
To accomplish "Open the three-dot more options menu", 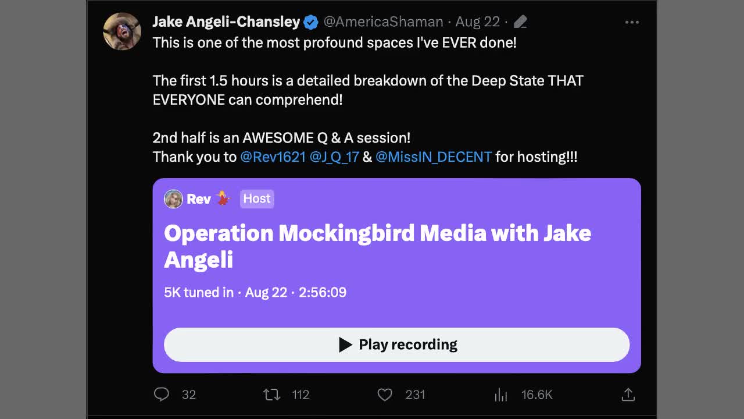I will click(632, 22).
